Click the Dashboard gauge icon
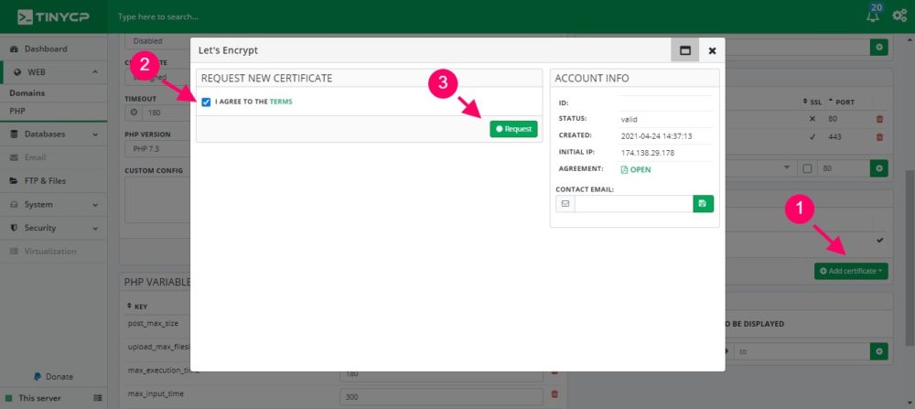 pyautogui.click(x=15, y=49)
